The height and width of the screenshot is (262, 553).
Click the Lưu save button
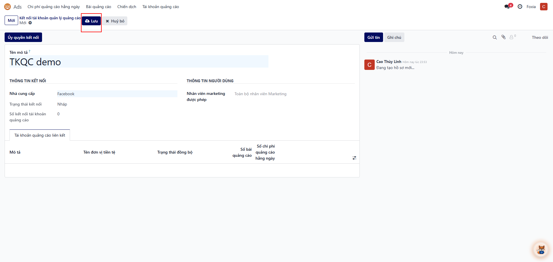(x=91, y=21)
